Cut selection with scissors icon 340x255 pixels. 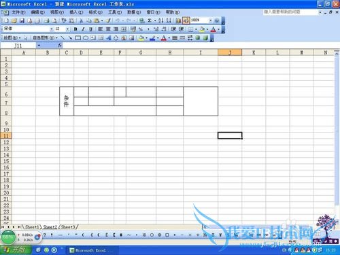tap(81, 20)
